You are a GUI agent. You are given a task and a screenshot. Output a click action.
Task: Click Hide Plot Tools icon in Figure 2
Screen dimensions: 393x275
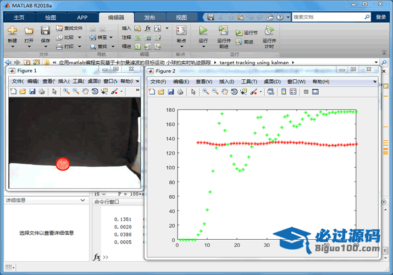point(306,92)
